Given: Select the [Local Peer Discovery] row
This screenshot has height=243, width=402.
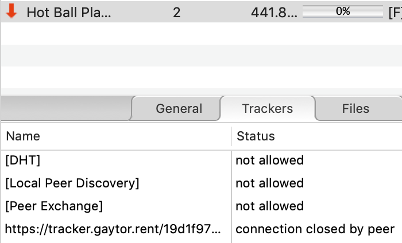Looking at the screenshot, I should (72, 183).
